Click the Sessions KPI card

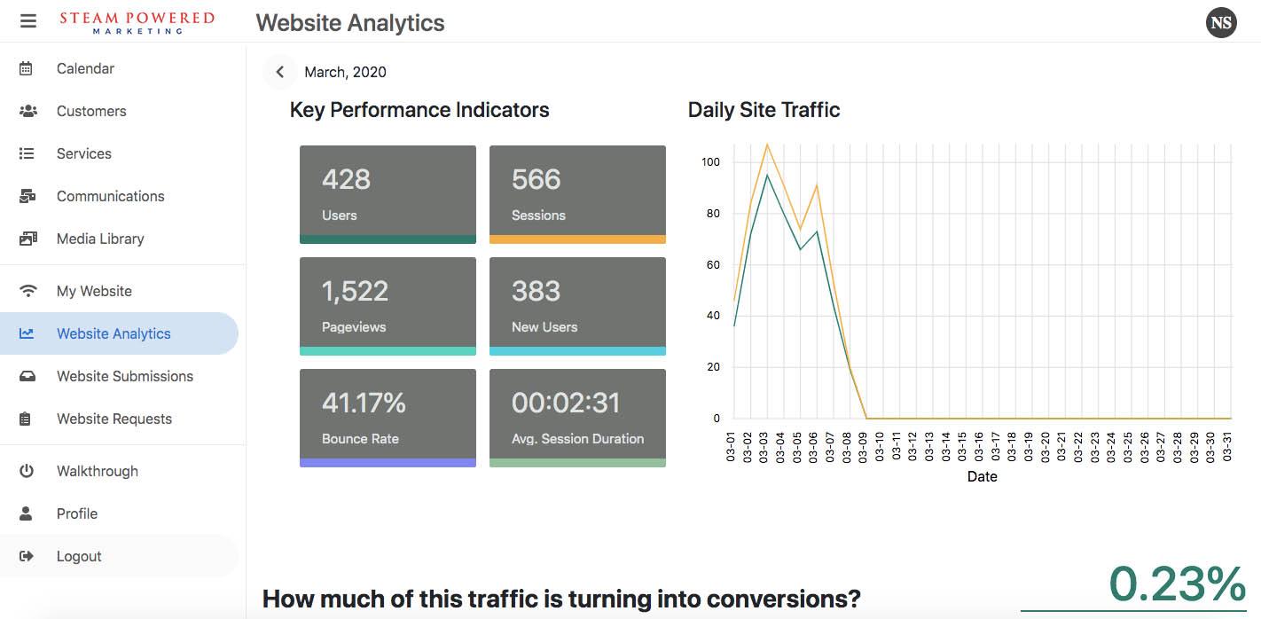pos(577,193)
